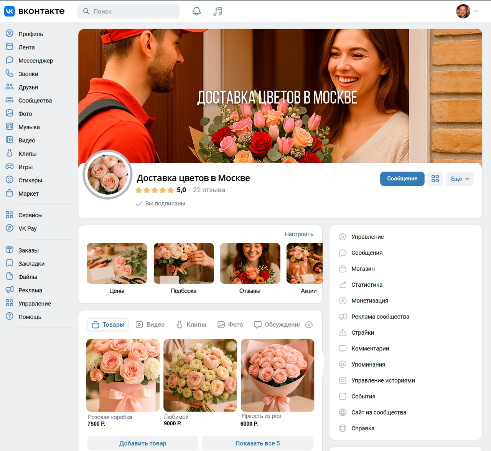This screenshot has width=491, height=451.
Task: Click the Статистика chart icon
Action: [x=343, y=284]
